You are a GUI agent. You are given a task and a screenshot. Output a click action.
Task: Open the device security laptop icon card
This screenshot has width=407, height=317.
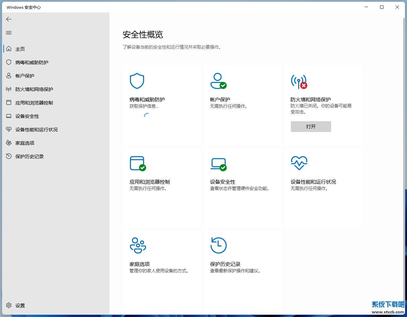(x=218, y=164)
